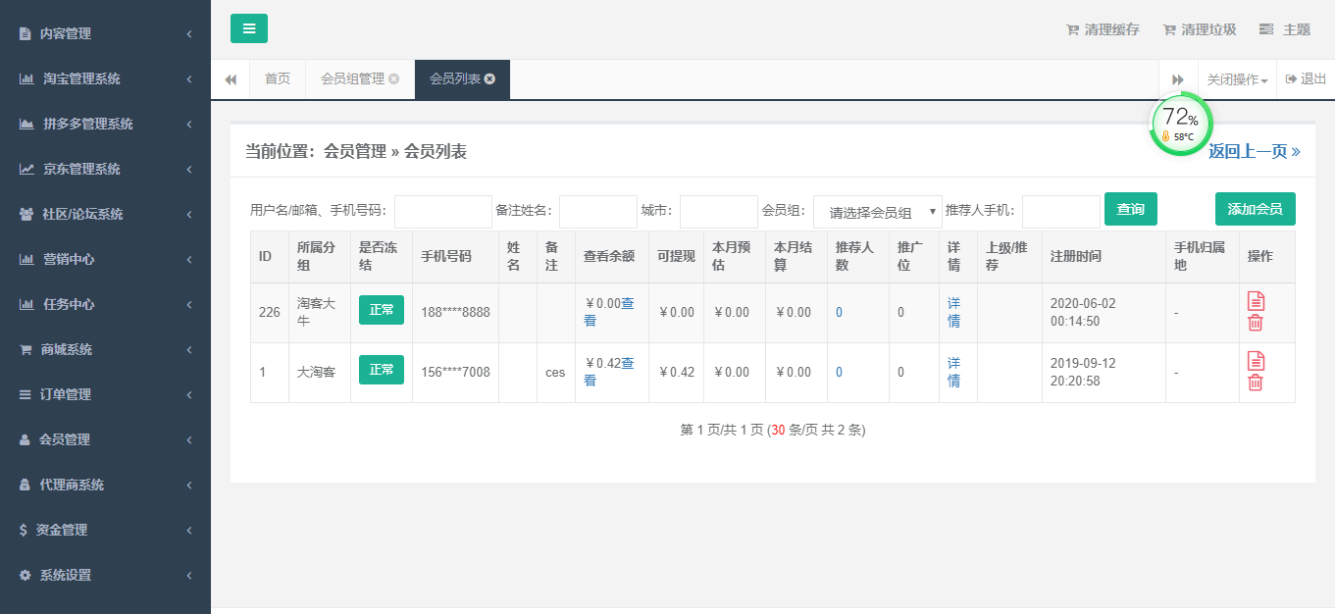Expand the 会员管理 sidebar section

pos(105,439)
